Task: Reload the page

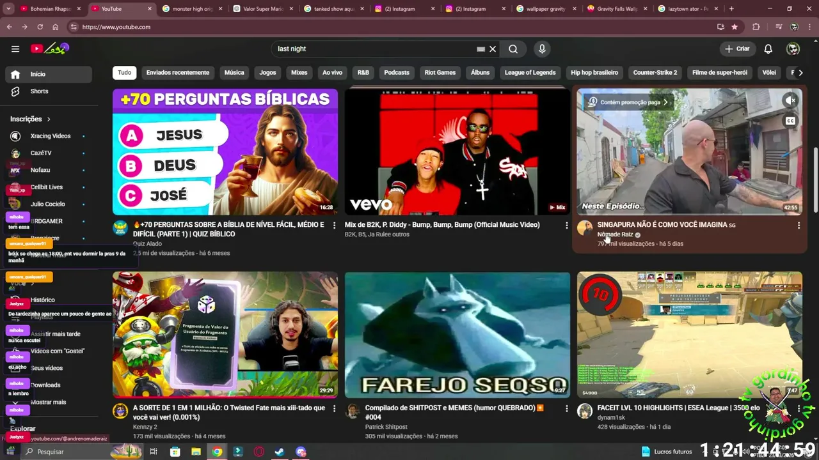Action: [40, 27]
